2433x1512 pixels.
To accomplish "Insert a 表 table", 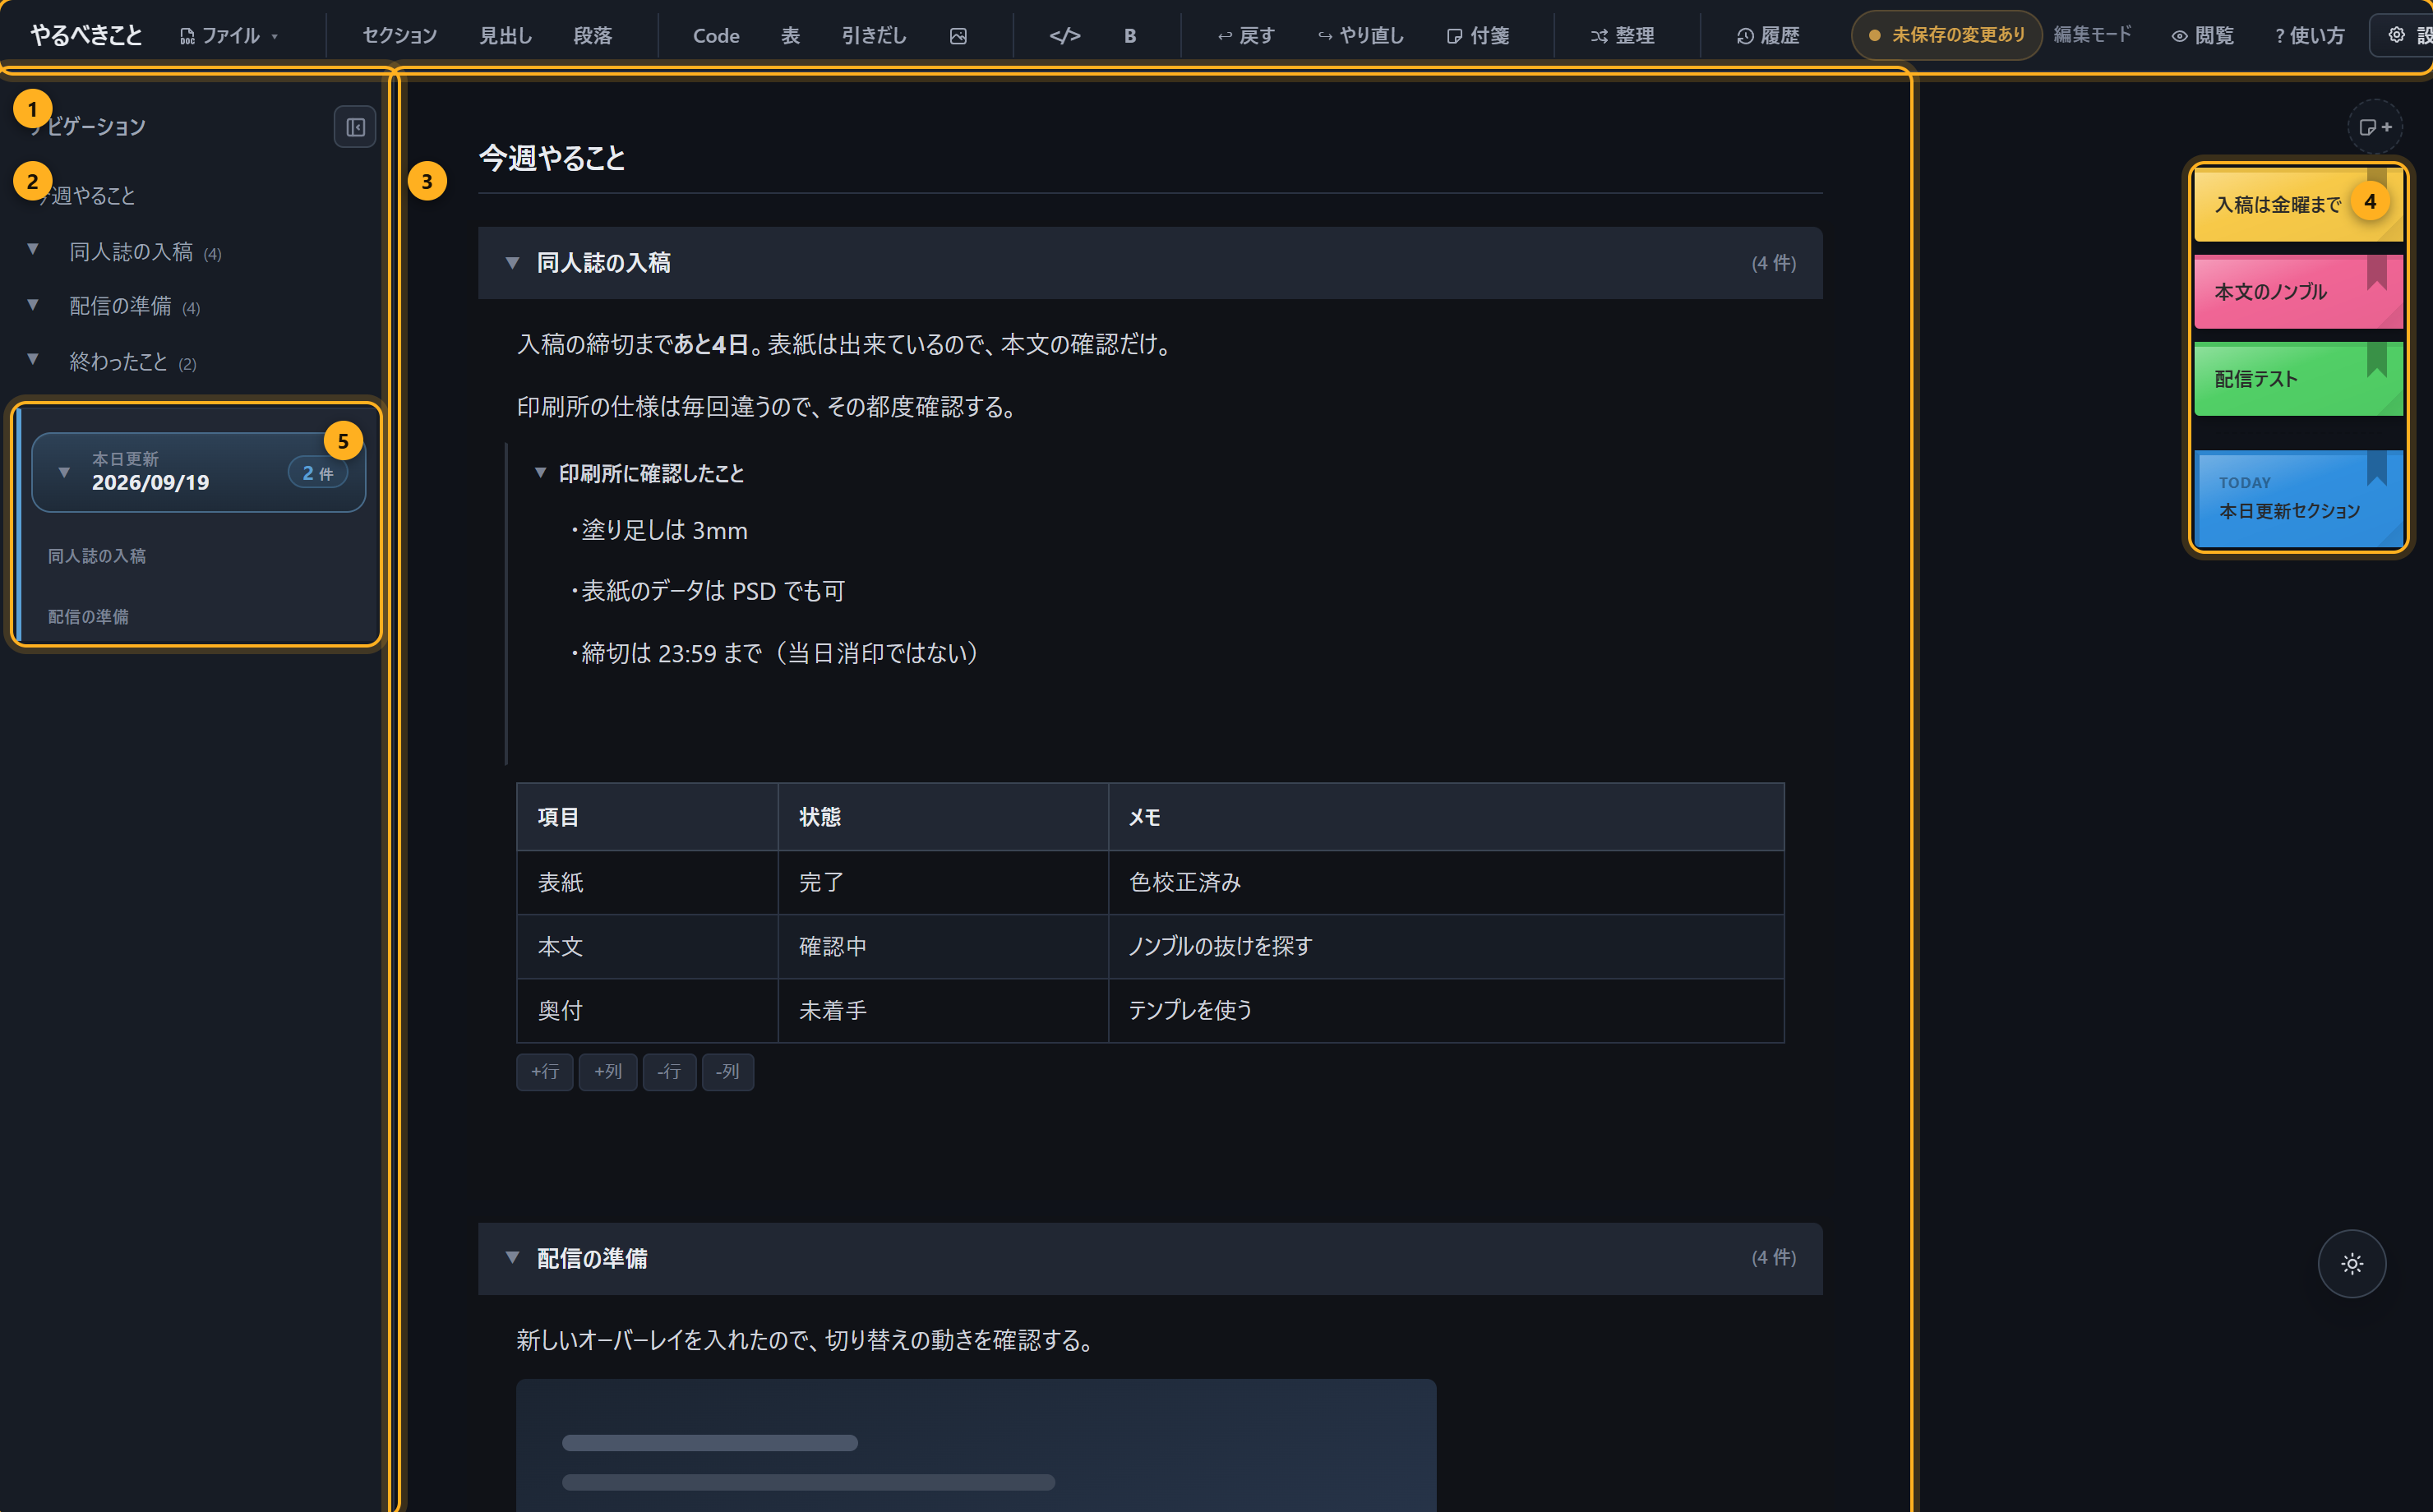I will [790, 35].
